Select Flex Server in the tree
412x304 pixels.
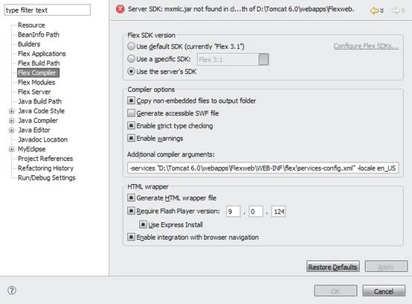(34, 92)
